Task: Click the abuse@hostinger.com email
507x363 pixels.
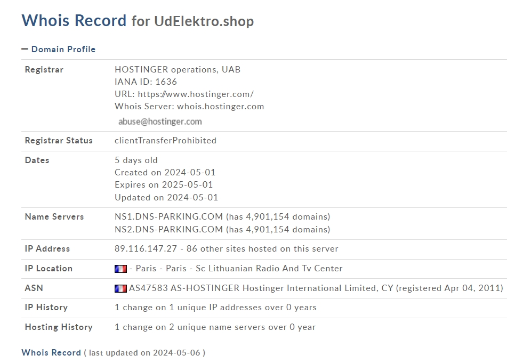Action: point(160,122)
